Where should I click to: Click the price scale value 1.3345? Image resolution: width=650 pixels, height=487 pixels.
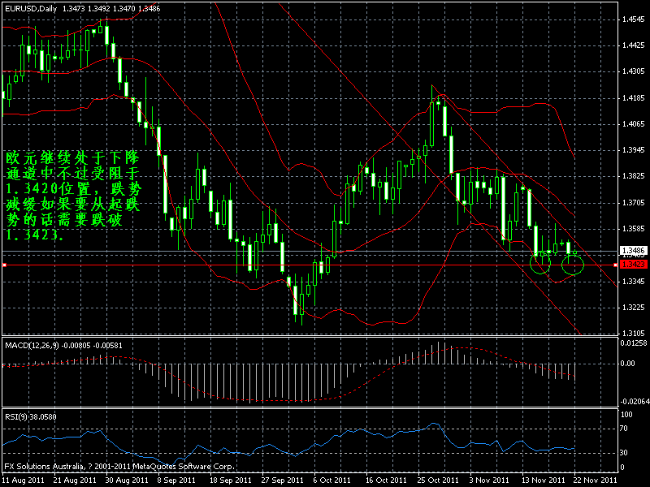coord(634,282)
